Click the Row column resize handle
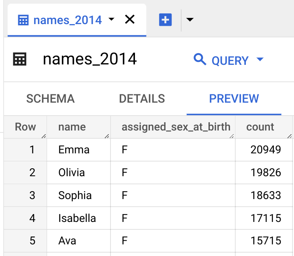294x256 pixels. click(x=44, y=136)
